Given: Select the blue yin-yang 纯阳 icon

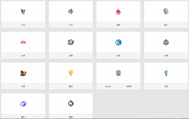Looking at the screenshot, I should (118, 42).
